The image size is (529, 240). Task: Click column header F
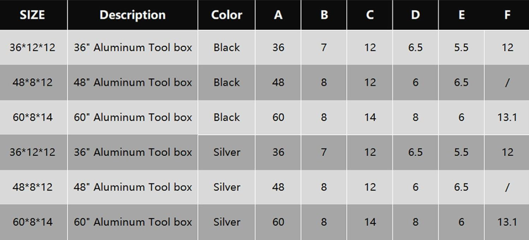click(507, 15)
